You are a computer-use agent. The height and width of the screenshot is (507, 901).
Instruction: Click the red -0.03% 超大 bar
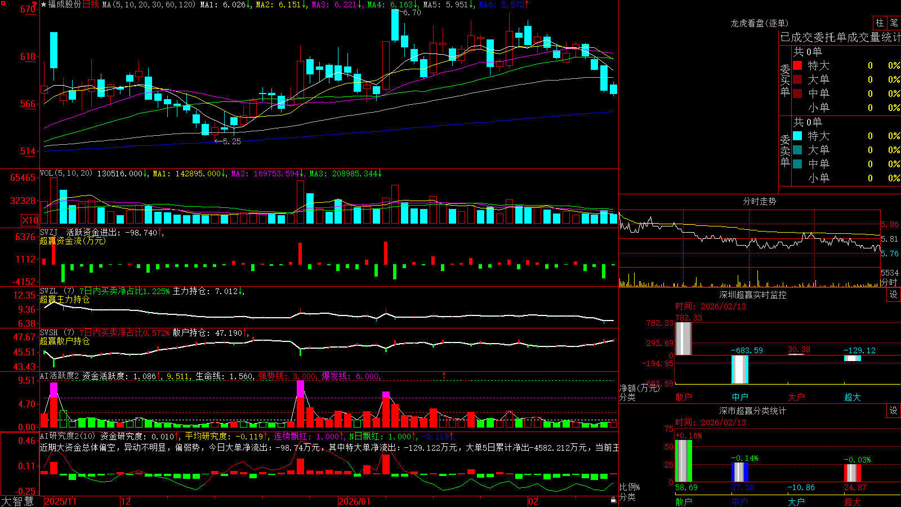(x=853, y=473)
